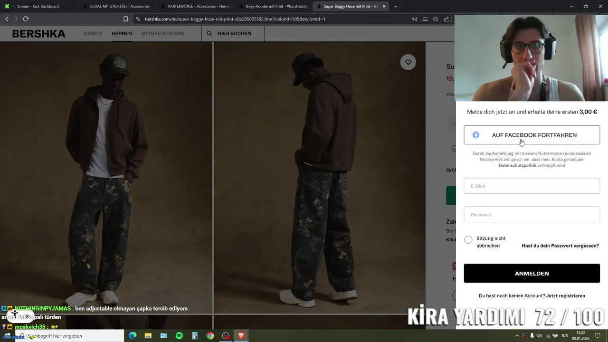Open Google Chrome from taskbar

[x=210, y=336]
